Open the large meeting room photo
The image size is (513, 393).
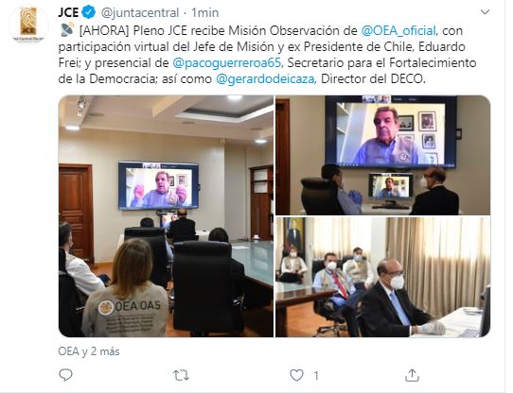[166, 216]
